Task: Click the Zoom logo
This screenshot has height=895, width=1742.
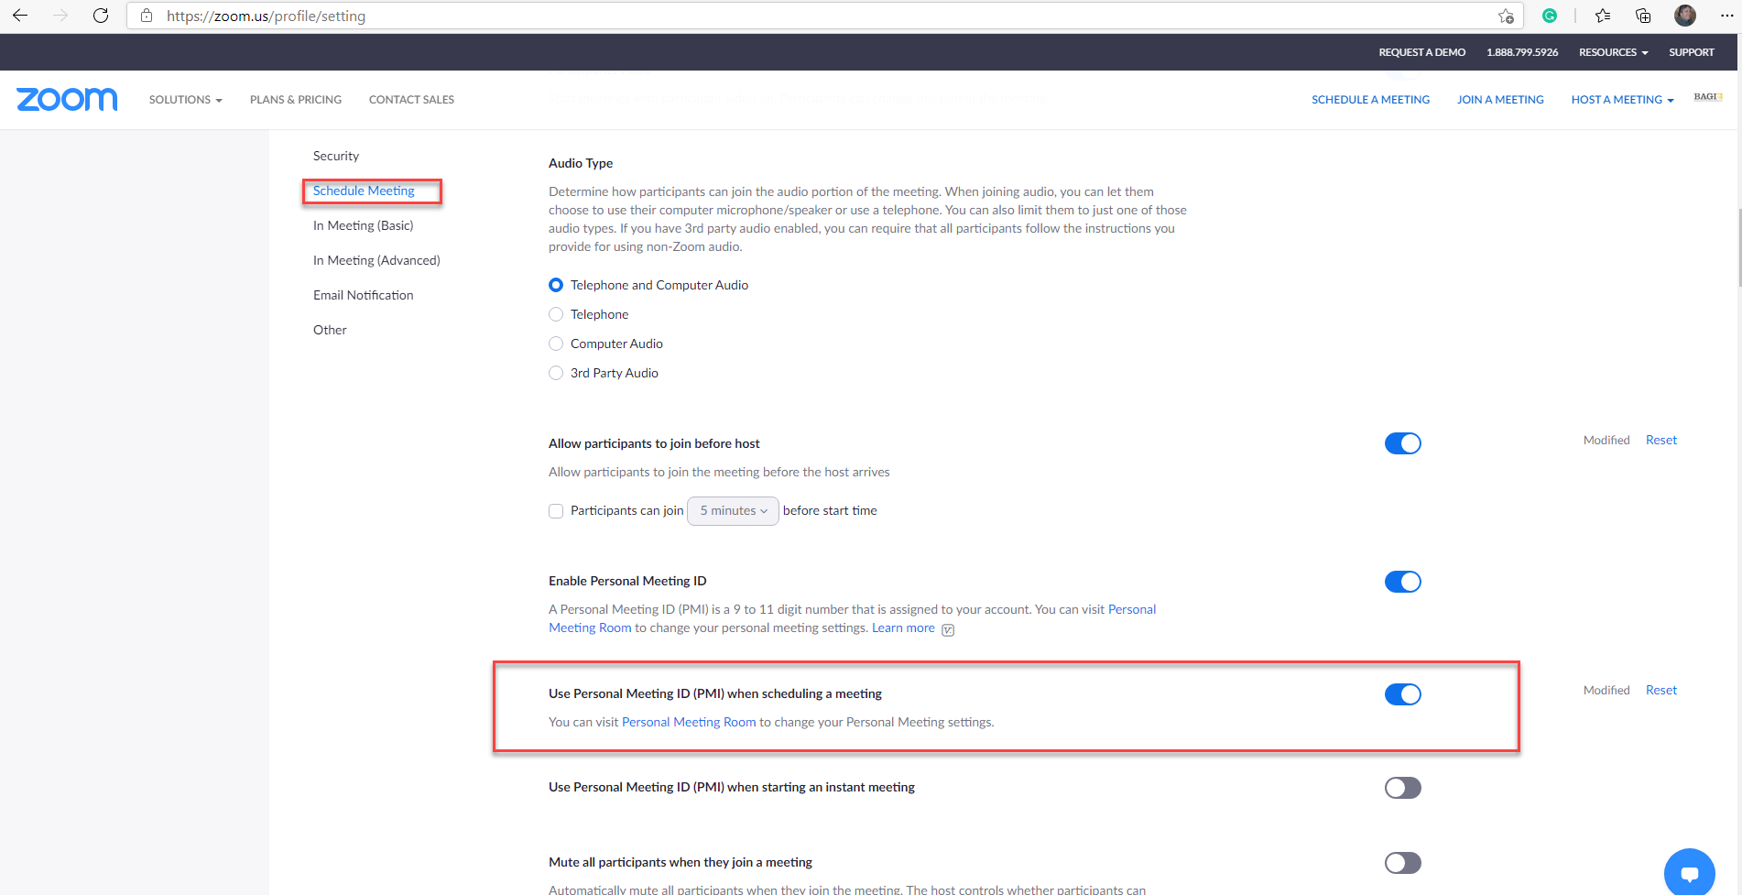Action: [x=66, y=99]
